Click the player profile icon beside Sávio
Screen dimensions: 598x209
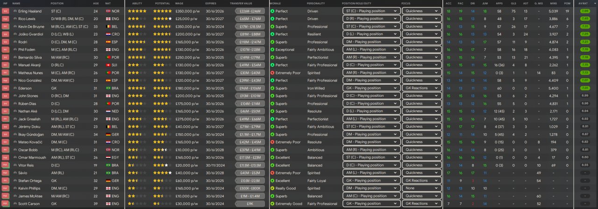(x=14, y=173)
